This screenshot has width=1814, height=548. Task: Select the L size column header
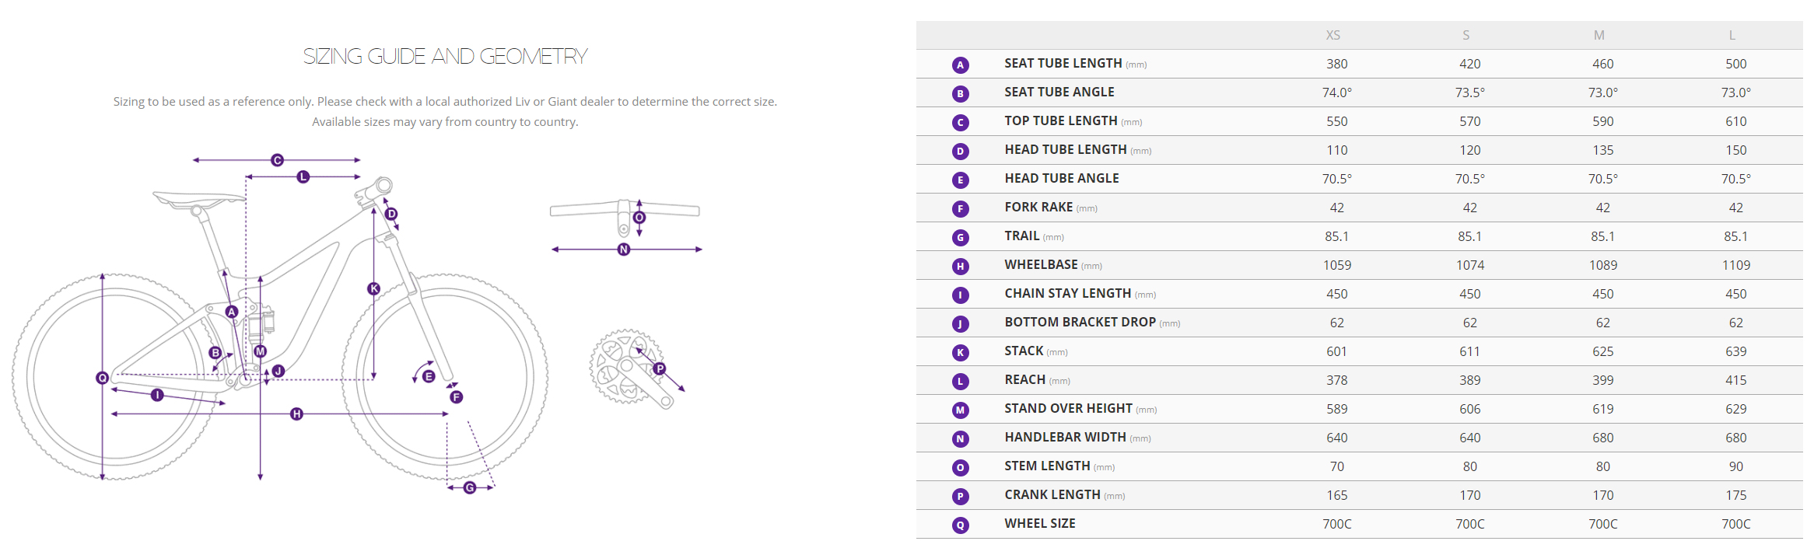(1732, 35)
